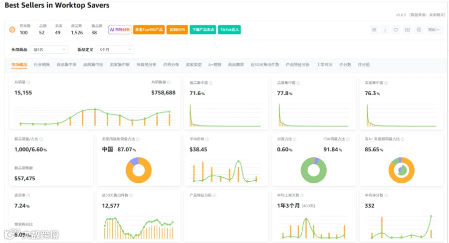This screenshot has width=449, height=243.
Task: Click the settings circle icon near 收起
Action: click(x=419, y=30)
